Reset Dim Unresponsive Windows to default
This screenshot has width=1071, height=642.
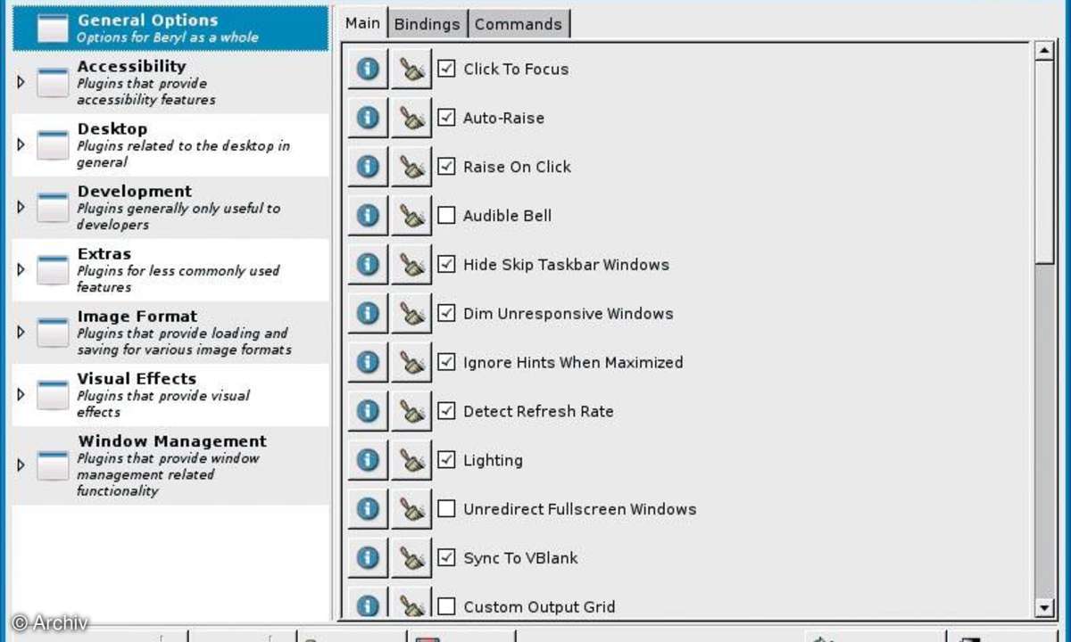(411, 314)
